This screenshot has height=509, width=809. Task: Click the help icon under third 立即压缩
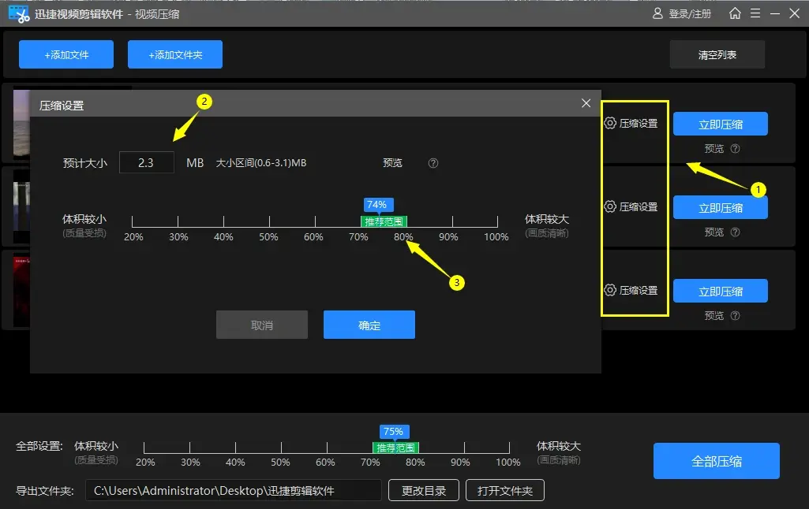pos(735,315)
